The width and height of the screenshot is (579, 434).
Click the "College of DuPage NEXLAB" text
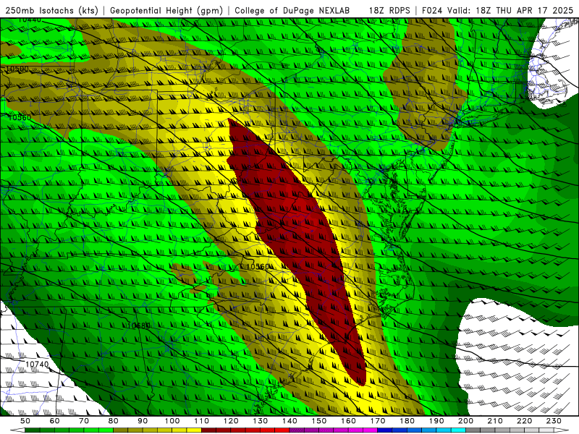[292, 11]
